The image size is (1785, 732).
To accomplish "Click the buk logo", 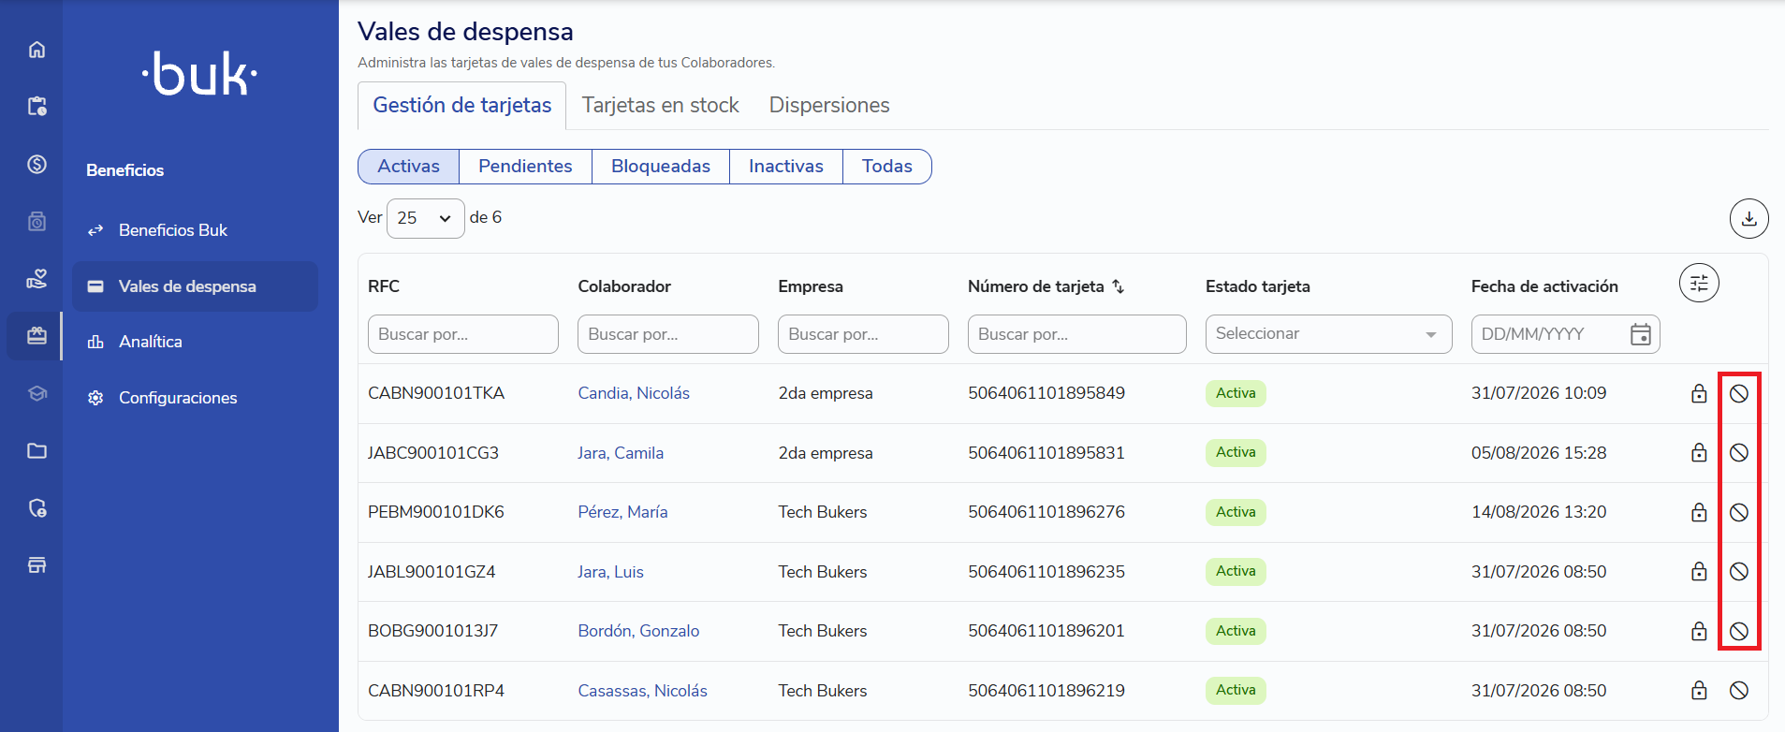I will pyautogui.click(x=199, y=74).
